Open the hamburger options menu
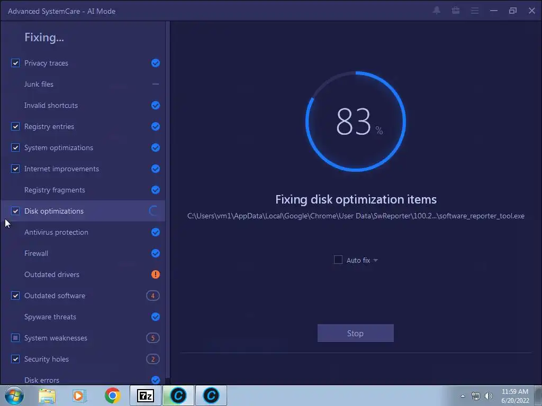This screenshot has height=406, width=542. tap(475, 11)
